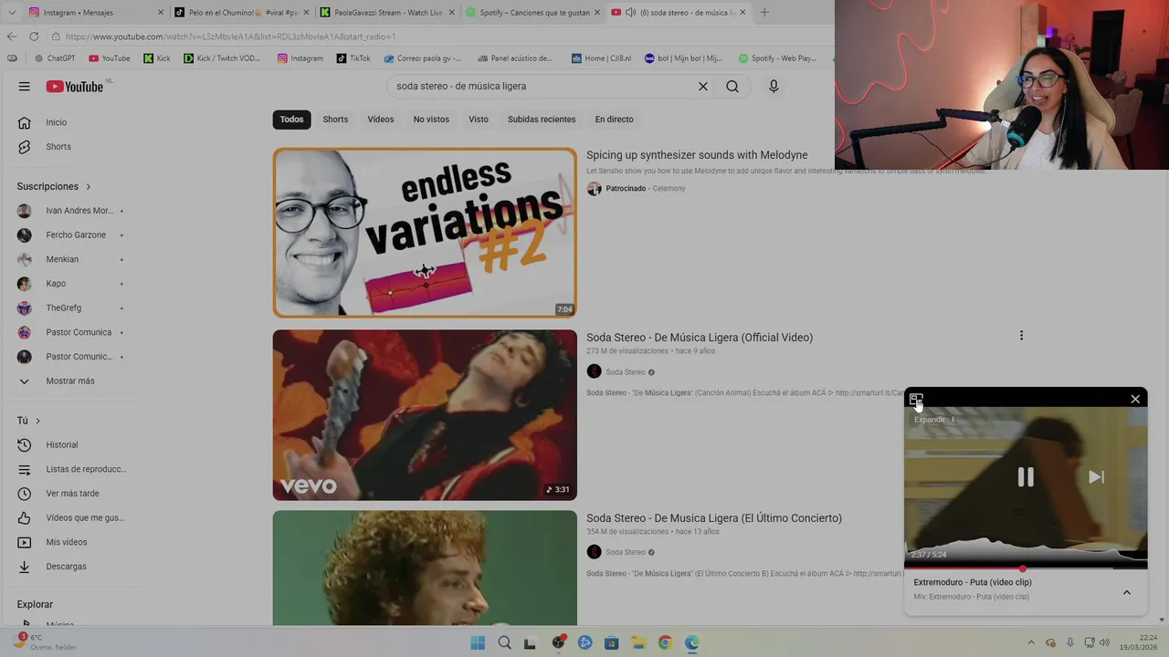Reload the page with refresh icon
This screenshot has height=657, width=1169.
click(x=34, y=36)
